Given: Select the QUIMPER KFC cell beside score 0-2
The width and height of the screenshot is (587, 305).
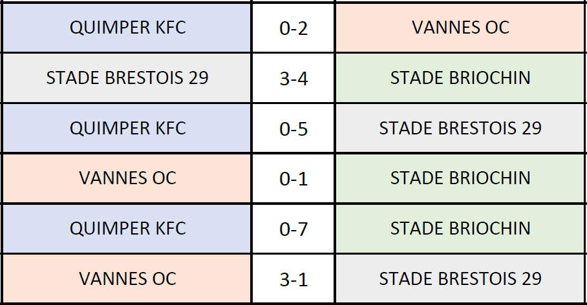Looking at the screenshot, I should (x=127, y=27).
